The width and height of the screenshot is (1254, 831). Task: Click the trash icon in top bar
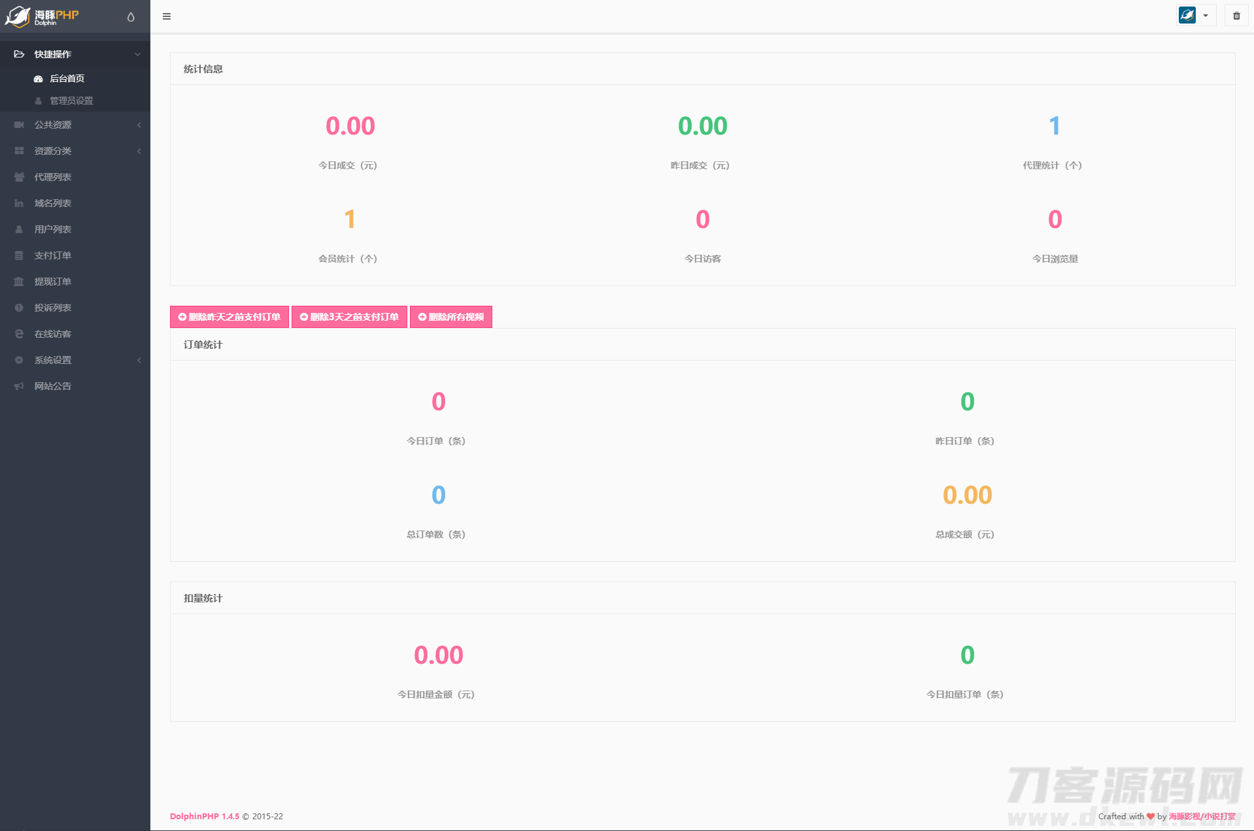[x=1236, y=16]
